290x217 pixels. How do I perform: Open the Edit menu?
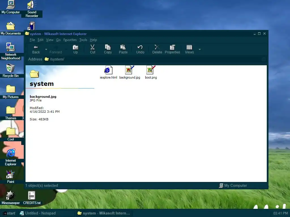(40, 40)
